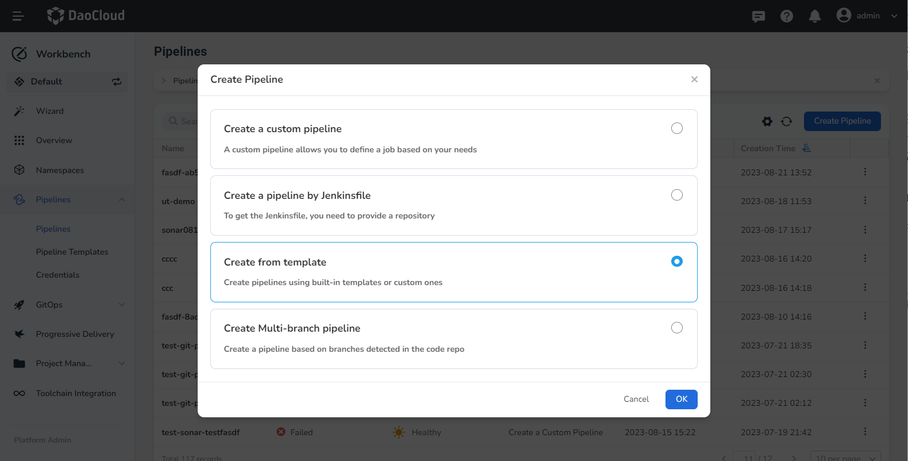Viewport: 908px width, 461px height.
Task: Open row actions for 2023-08-21 13:52 pipeline
Action: (865, 172)
